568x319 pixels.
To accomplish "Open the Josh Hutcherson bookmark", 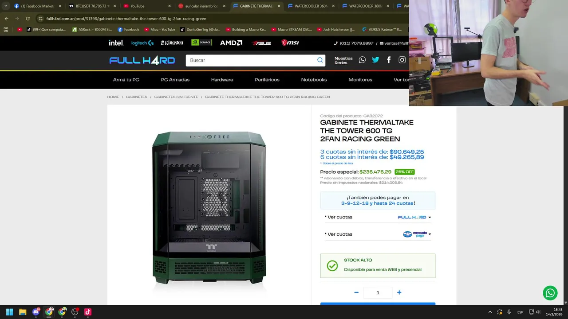I will pos(336,30).
